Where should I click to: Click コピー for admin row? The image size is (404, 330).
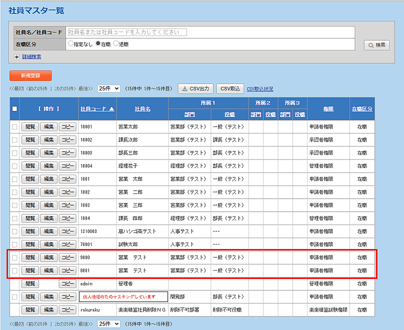click(67, 283)
